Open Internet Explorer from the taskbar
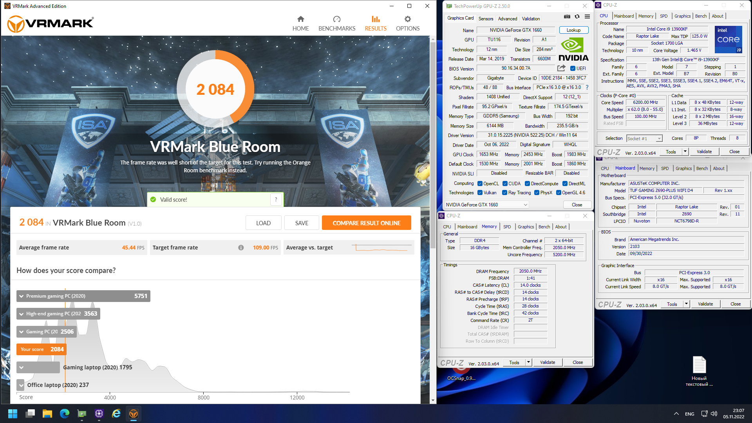752x423 pixels. pyautogui.click(x=116, y=414)
